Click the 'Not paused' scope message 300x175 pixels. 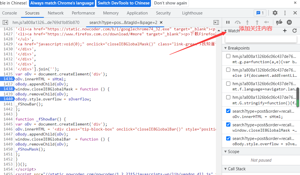[x=261, y=160]
